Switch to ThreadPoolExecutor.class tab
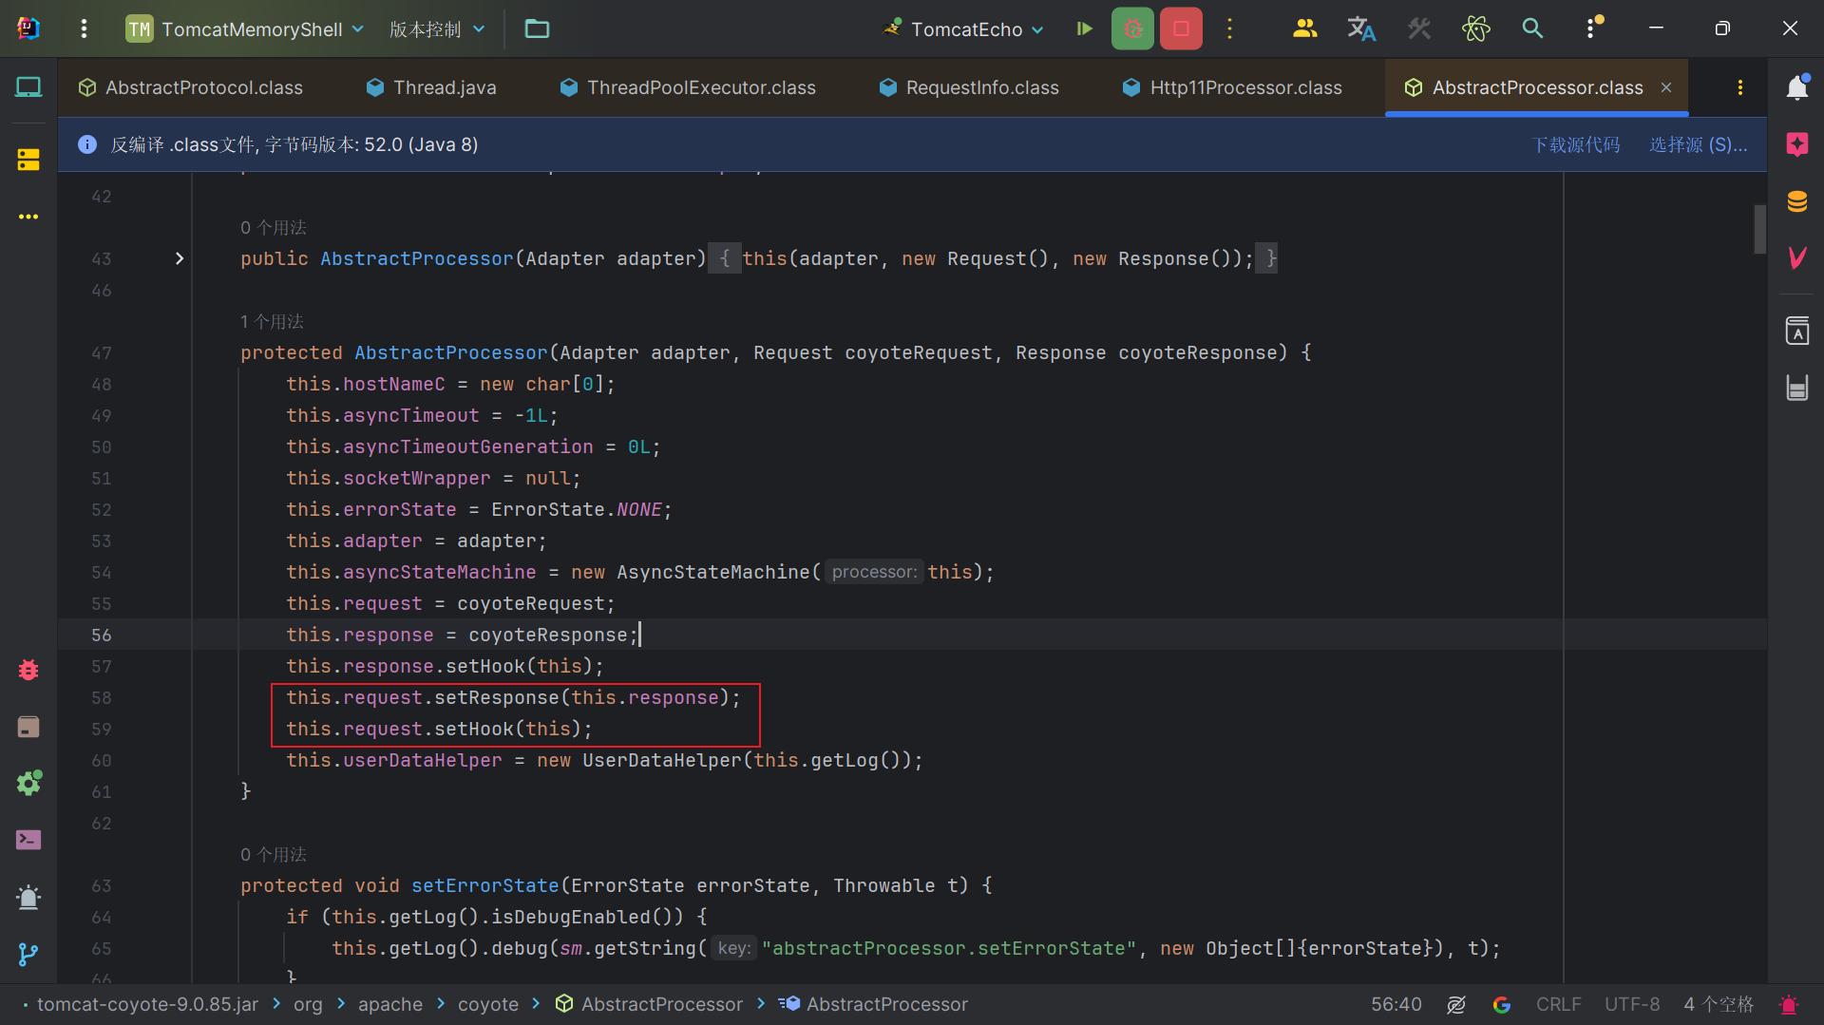The width and height of the screenshot is (1824, 1025). pos(688,87)
